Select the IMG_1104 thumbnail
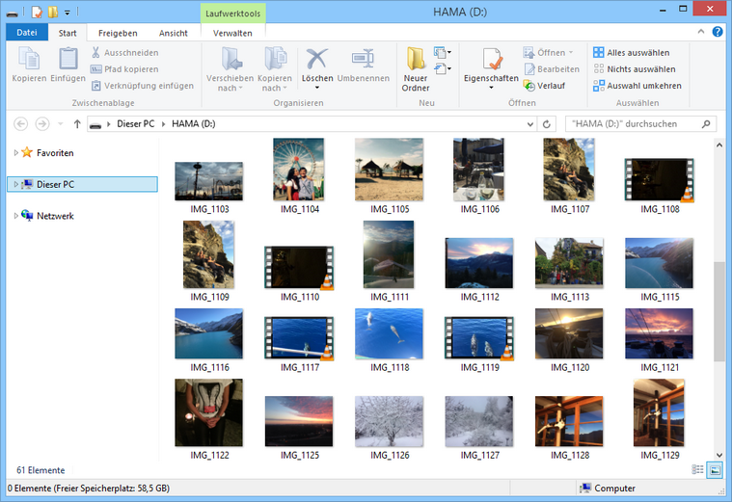 click(x=299, y=170)
